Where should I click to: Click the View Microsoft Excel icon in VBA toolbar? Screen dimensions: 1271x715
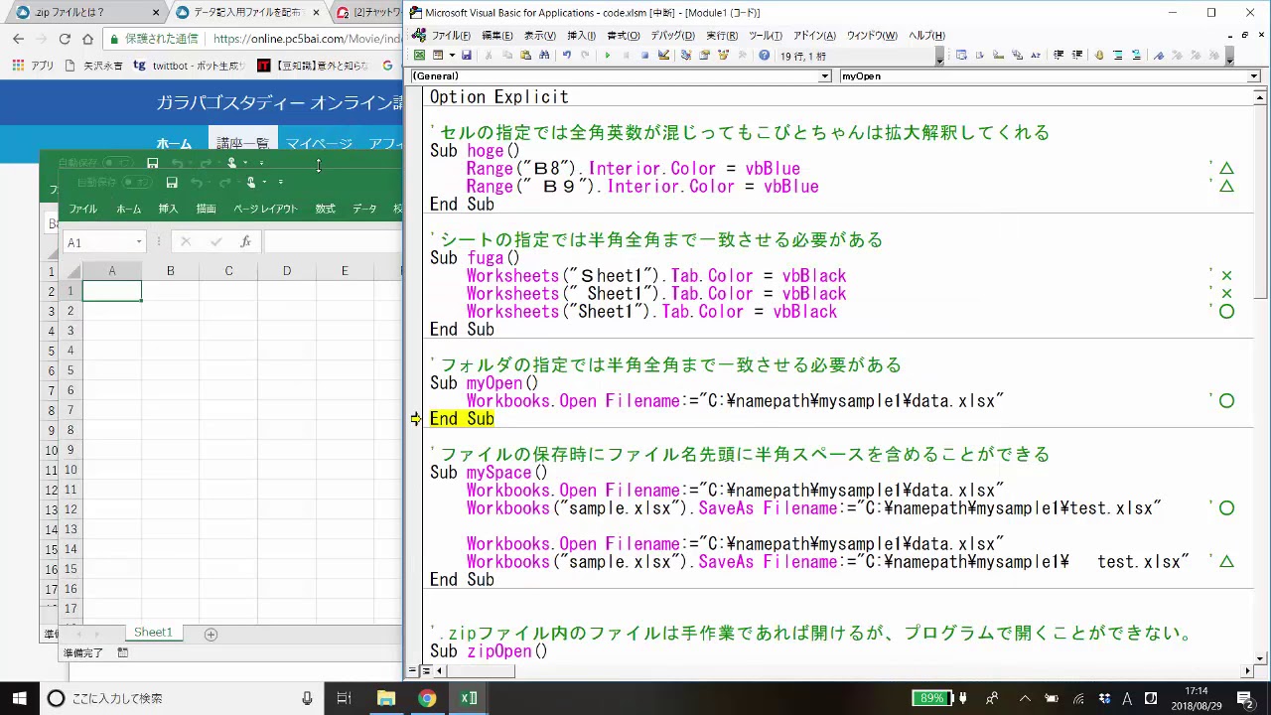coord(420,56)
